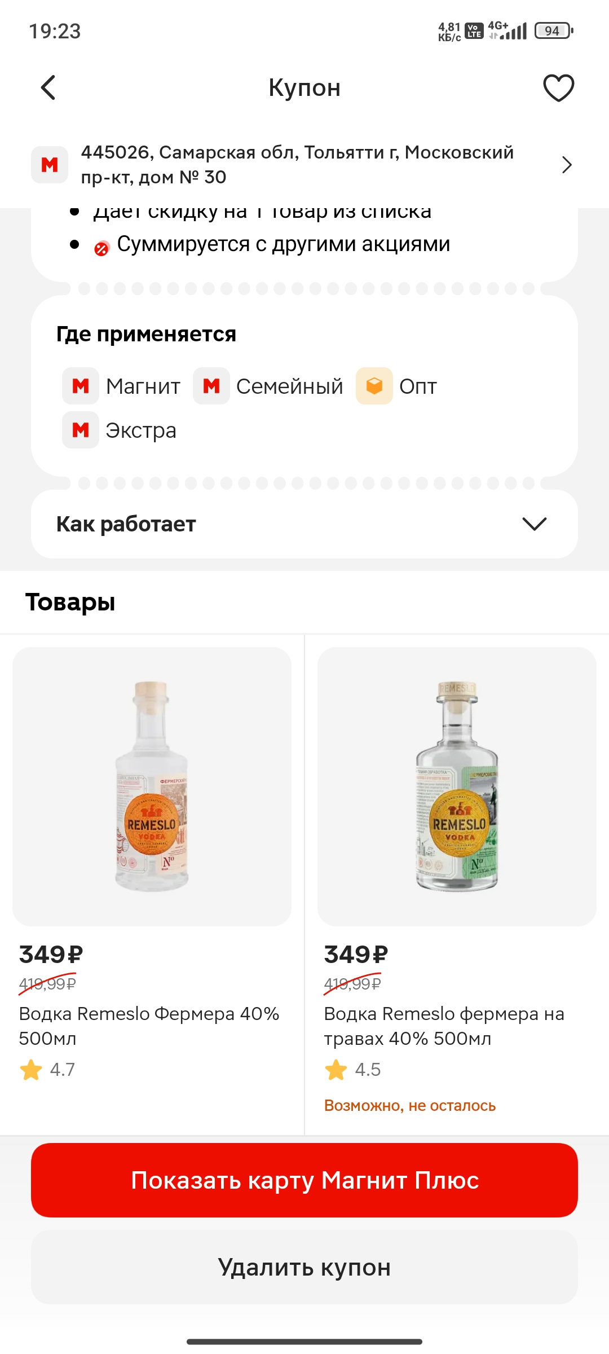Click the Magnit logo beside store address
The height and width of the screenshot is (1354, 609).
click(50, 165)
